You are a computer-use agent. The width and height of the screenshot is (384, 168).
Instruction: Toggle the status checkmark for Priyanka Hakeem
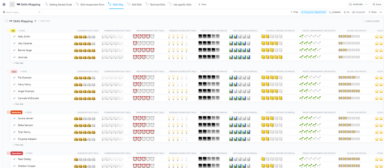[x=15, y=139]
